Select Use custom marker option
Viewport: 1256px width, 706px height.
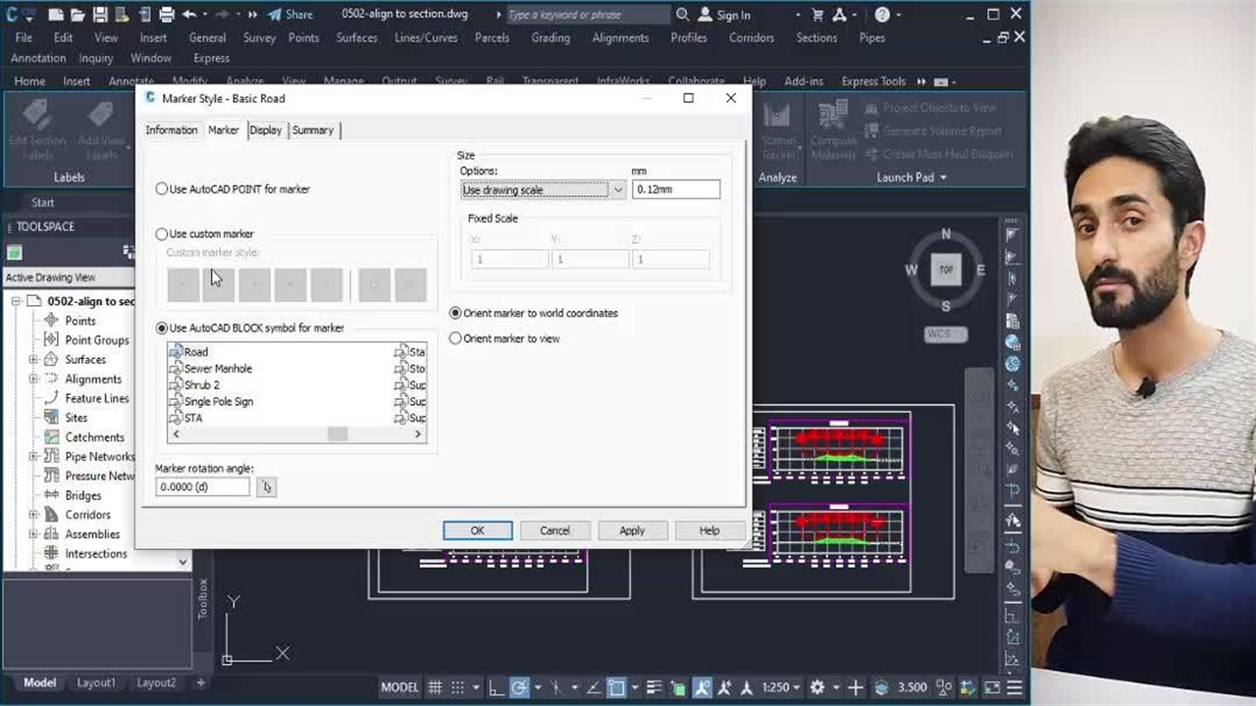pos(162,234)
